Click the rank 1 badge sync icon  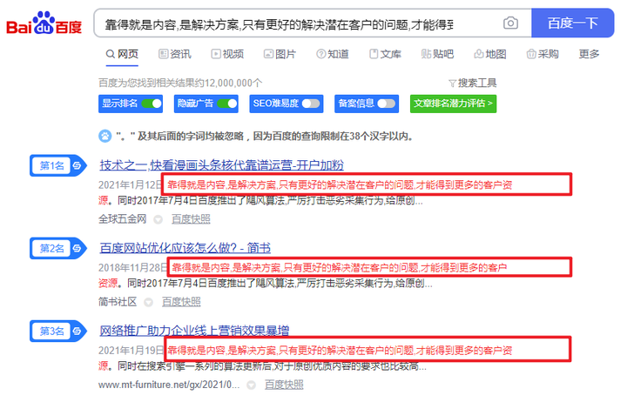(77, 165)
